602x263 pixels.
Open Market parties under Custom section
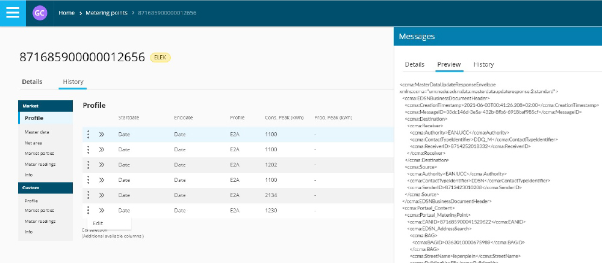point(40,211)
